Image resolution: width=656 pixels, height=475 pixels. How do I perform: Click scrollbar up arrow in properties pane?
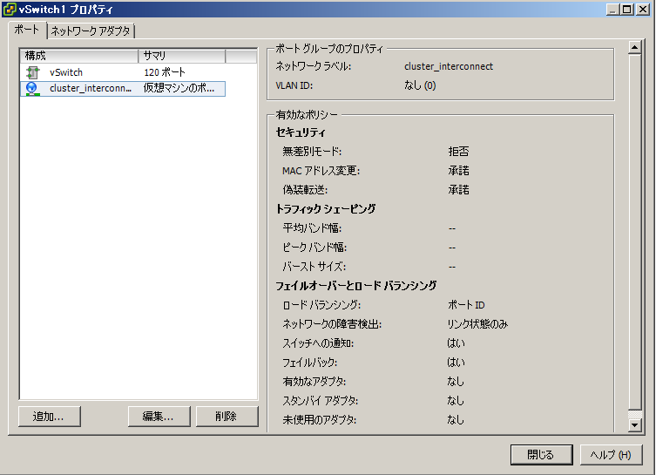click(635, 48)
